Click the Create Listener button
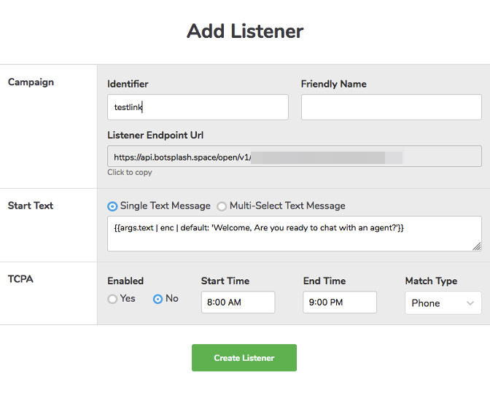The height and width of the screenshot is (398, 490). pos(244,358)
